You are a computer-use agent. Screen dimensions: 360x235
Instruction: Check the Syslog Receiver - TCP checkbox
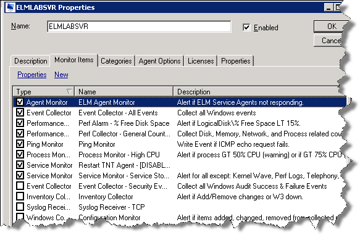click(20, 207)
